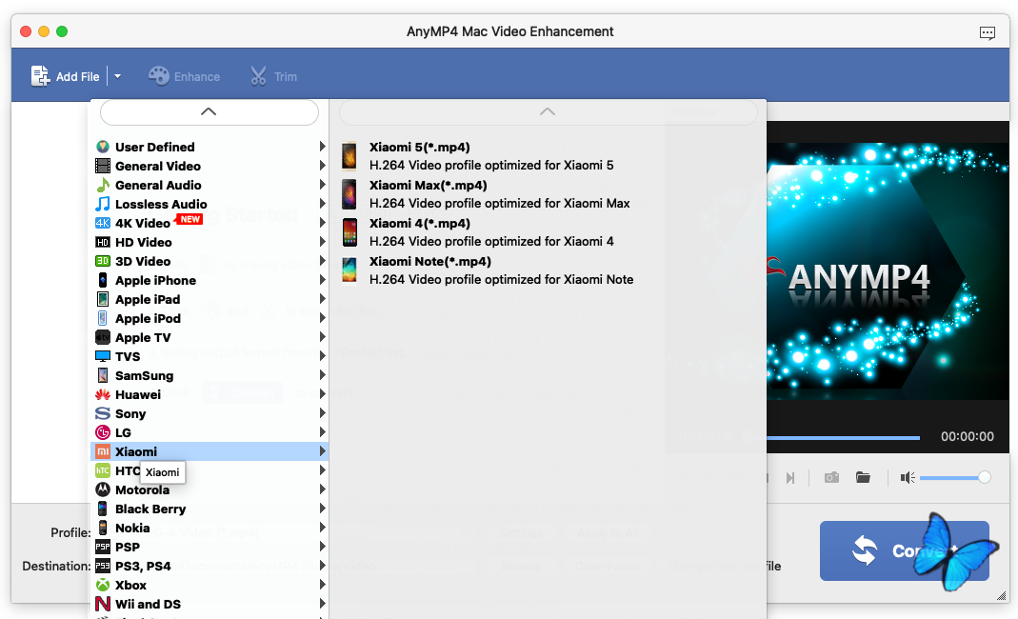
Task: Expand the Xbox submenu arrow
Action: click(322, 585)
